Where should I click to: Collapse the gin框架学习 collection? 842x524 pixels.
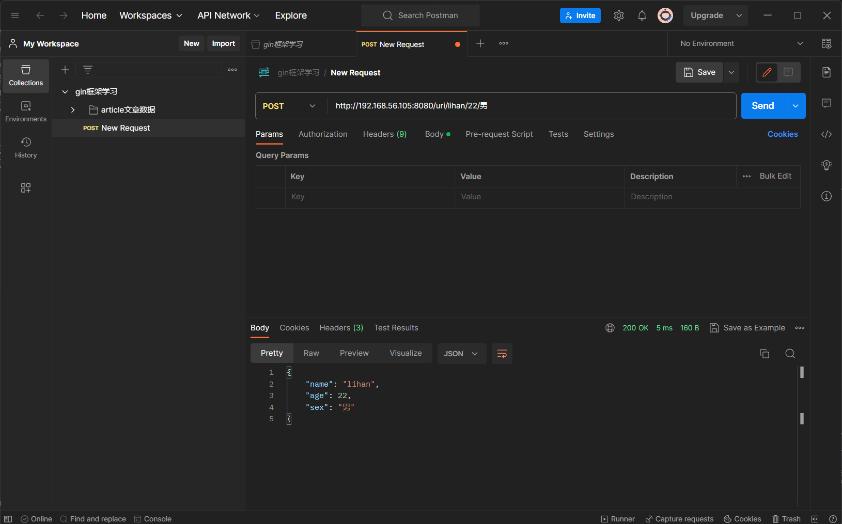65,92
